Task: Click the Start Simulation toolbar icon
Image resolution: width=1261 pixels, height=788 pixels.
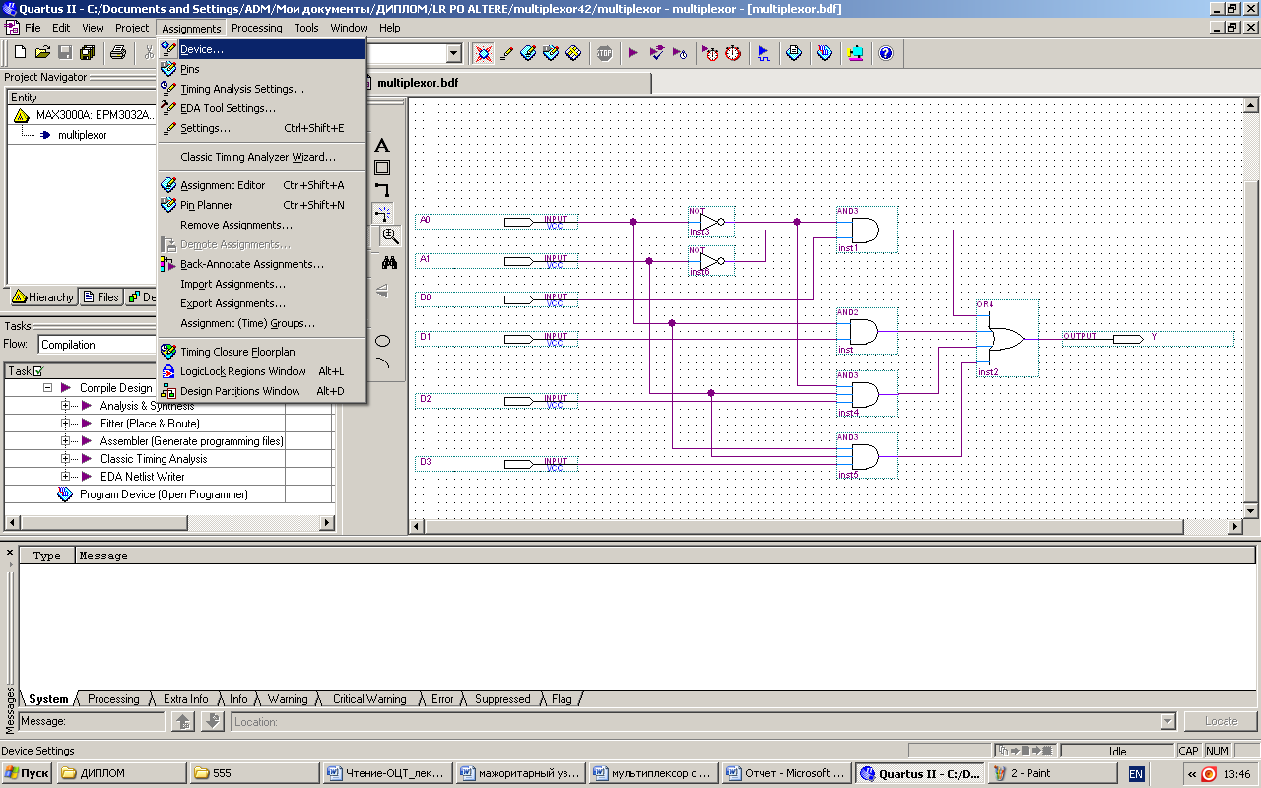Action: point(763,53)
